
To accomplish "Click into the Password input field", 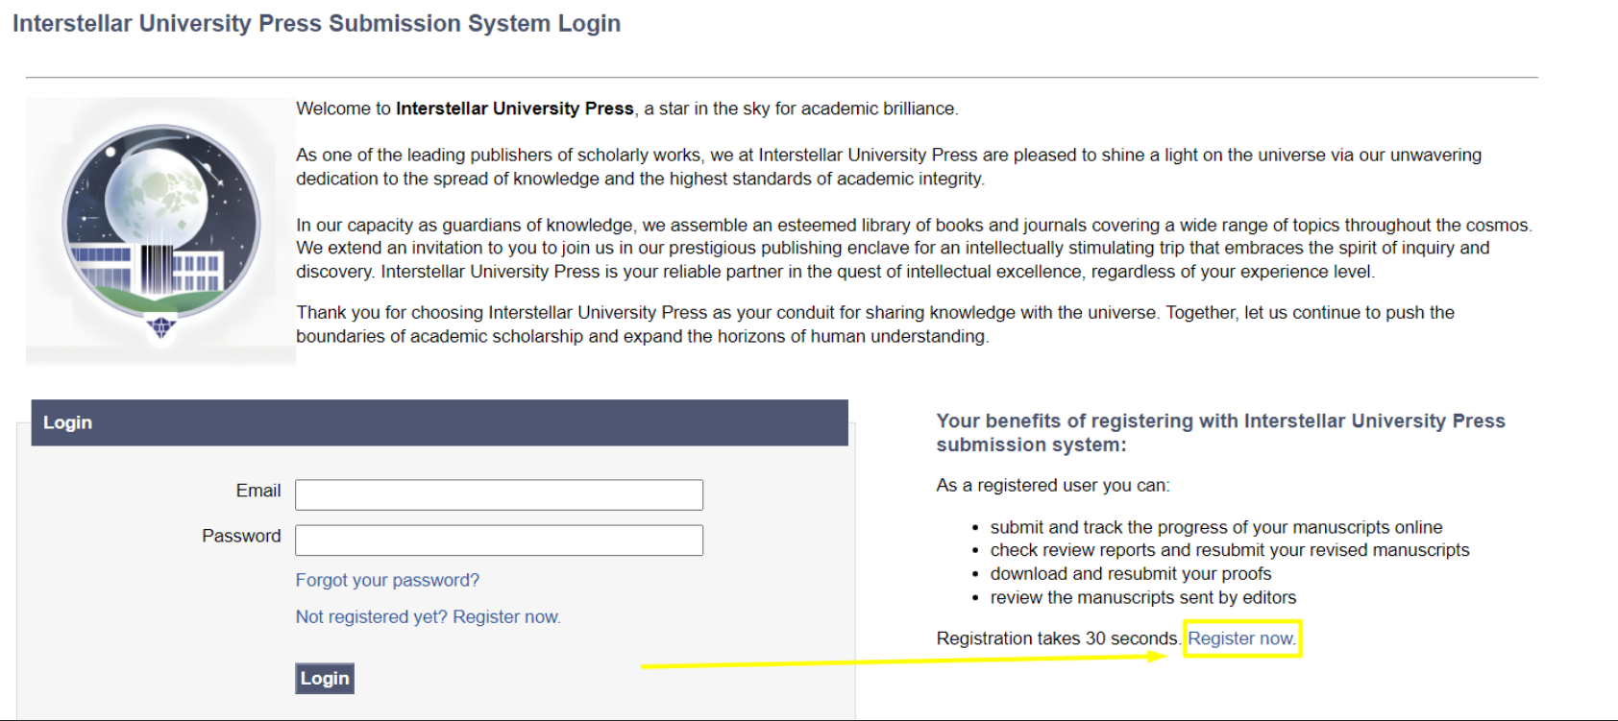I will click(x=499, y=541).
